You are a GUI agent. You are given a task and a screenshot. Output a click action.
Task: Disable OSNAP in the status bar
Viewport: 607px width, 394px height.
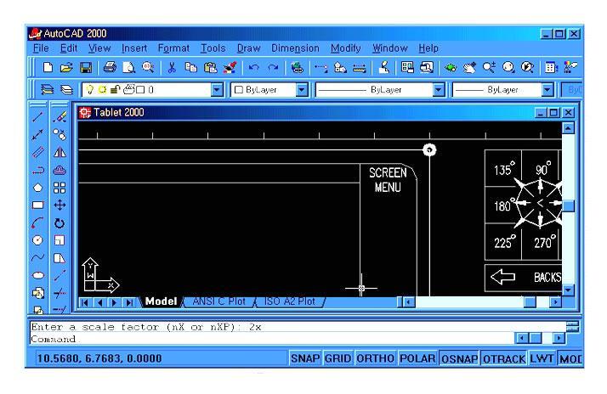point(458,359)
